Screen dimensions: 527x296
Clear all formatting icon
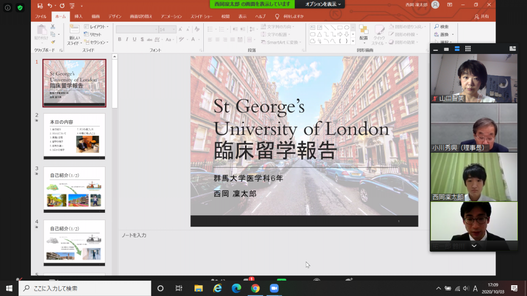[x=197, y=29]
